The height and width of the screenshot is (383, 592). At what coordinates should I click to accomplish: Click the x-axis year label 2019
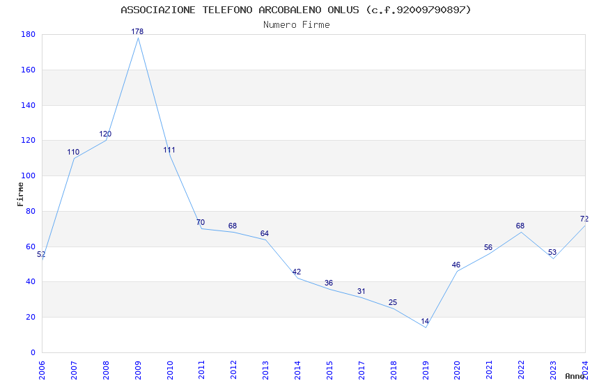point(426,370)
